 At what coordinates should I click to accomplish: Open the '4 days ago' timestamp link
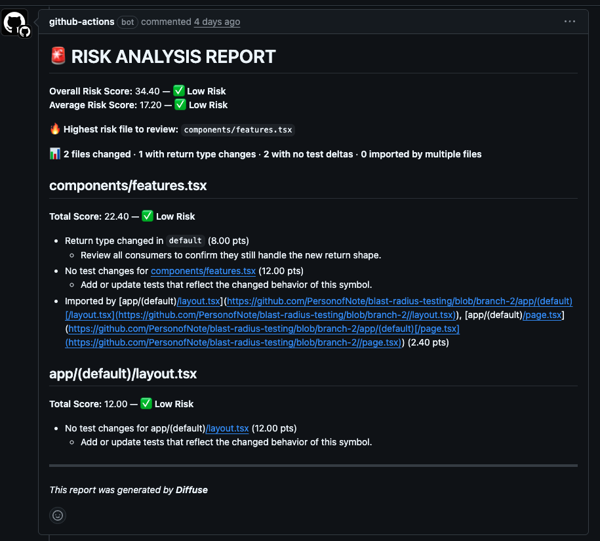tap(217, 22)
